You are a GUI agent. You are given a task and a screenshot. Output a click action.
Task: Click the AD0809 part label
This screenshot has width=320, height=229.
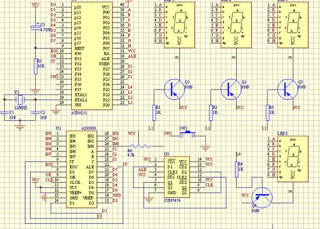pos(89,128)
